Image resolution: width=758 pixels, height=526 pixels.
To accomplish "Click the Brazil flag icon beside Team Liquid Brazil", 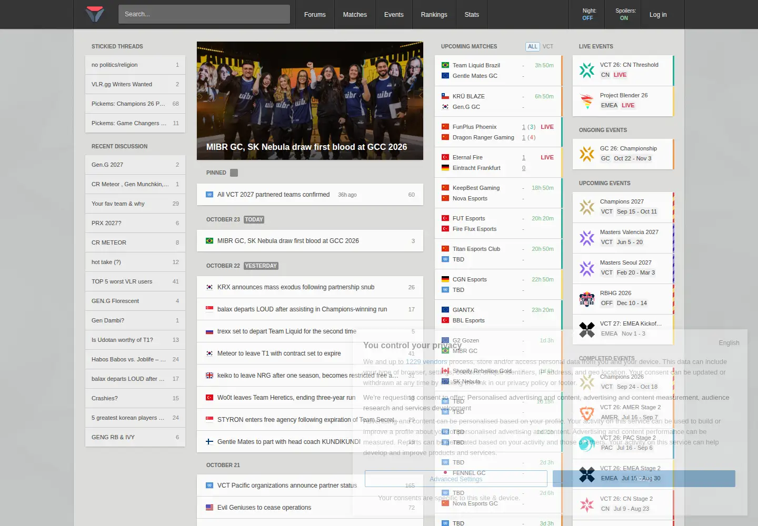I will [x=445, y=65].
